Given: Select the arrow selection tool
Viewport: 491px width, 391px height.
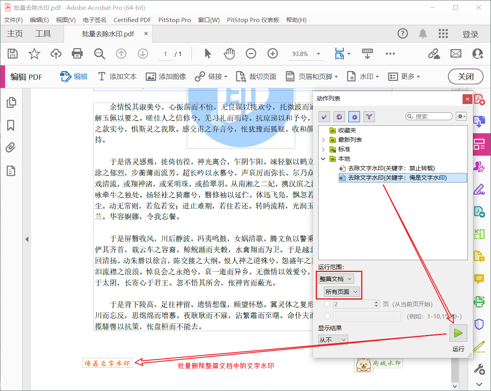Looking at the screenshot, I should point(208,54).
